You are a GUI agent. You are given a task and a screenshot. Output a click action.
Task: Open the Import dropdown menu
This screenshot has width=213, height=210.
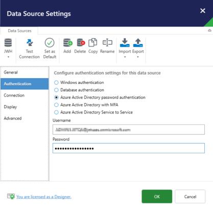(x=125, y=57)
